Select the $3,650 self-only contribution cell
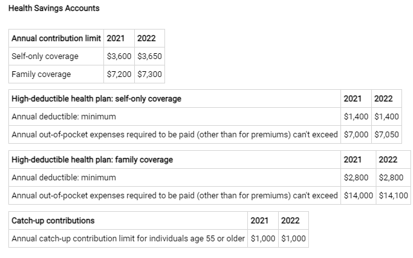Image resolution: width=413 pixels, height=258 pixels. coord(150,56)
